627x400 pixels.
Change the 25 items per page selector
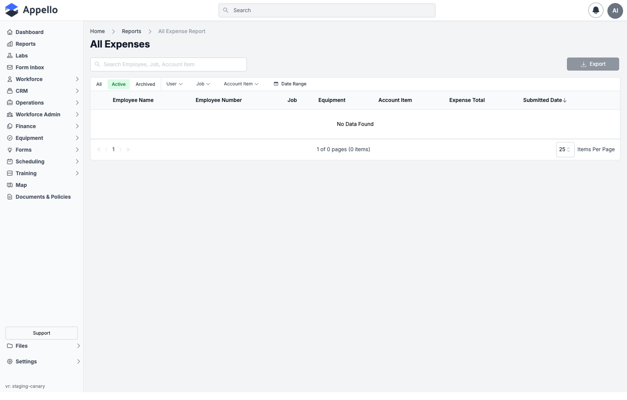click(x=565, y=149)
